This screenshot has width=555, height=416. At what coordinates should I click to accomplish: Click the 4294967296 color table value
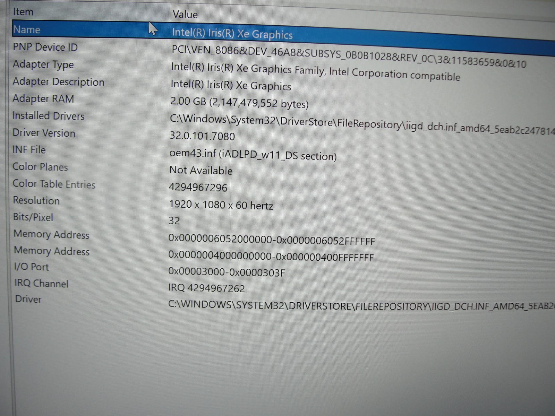[198, 188]
